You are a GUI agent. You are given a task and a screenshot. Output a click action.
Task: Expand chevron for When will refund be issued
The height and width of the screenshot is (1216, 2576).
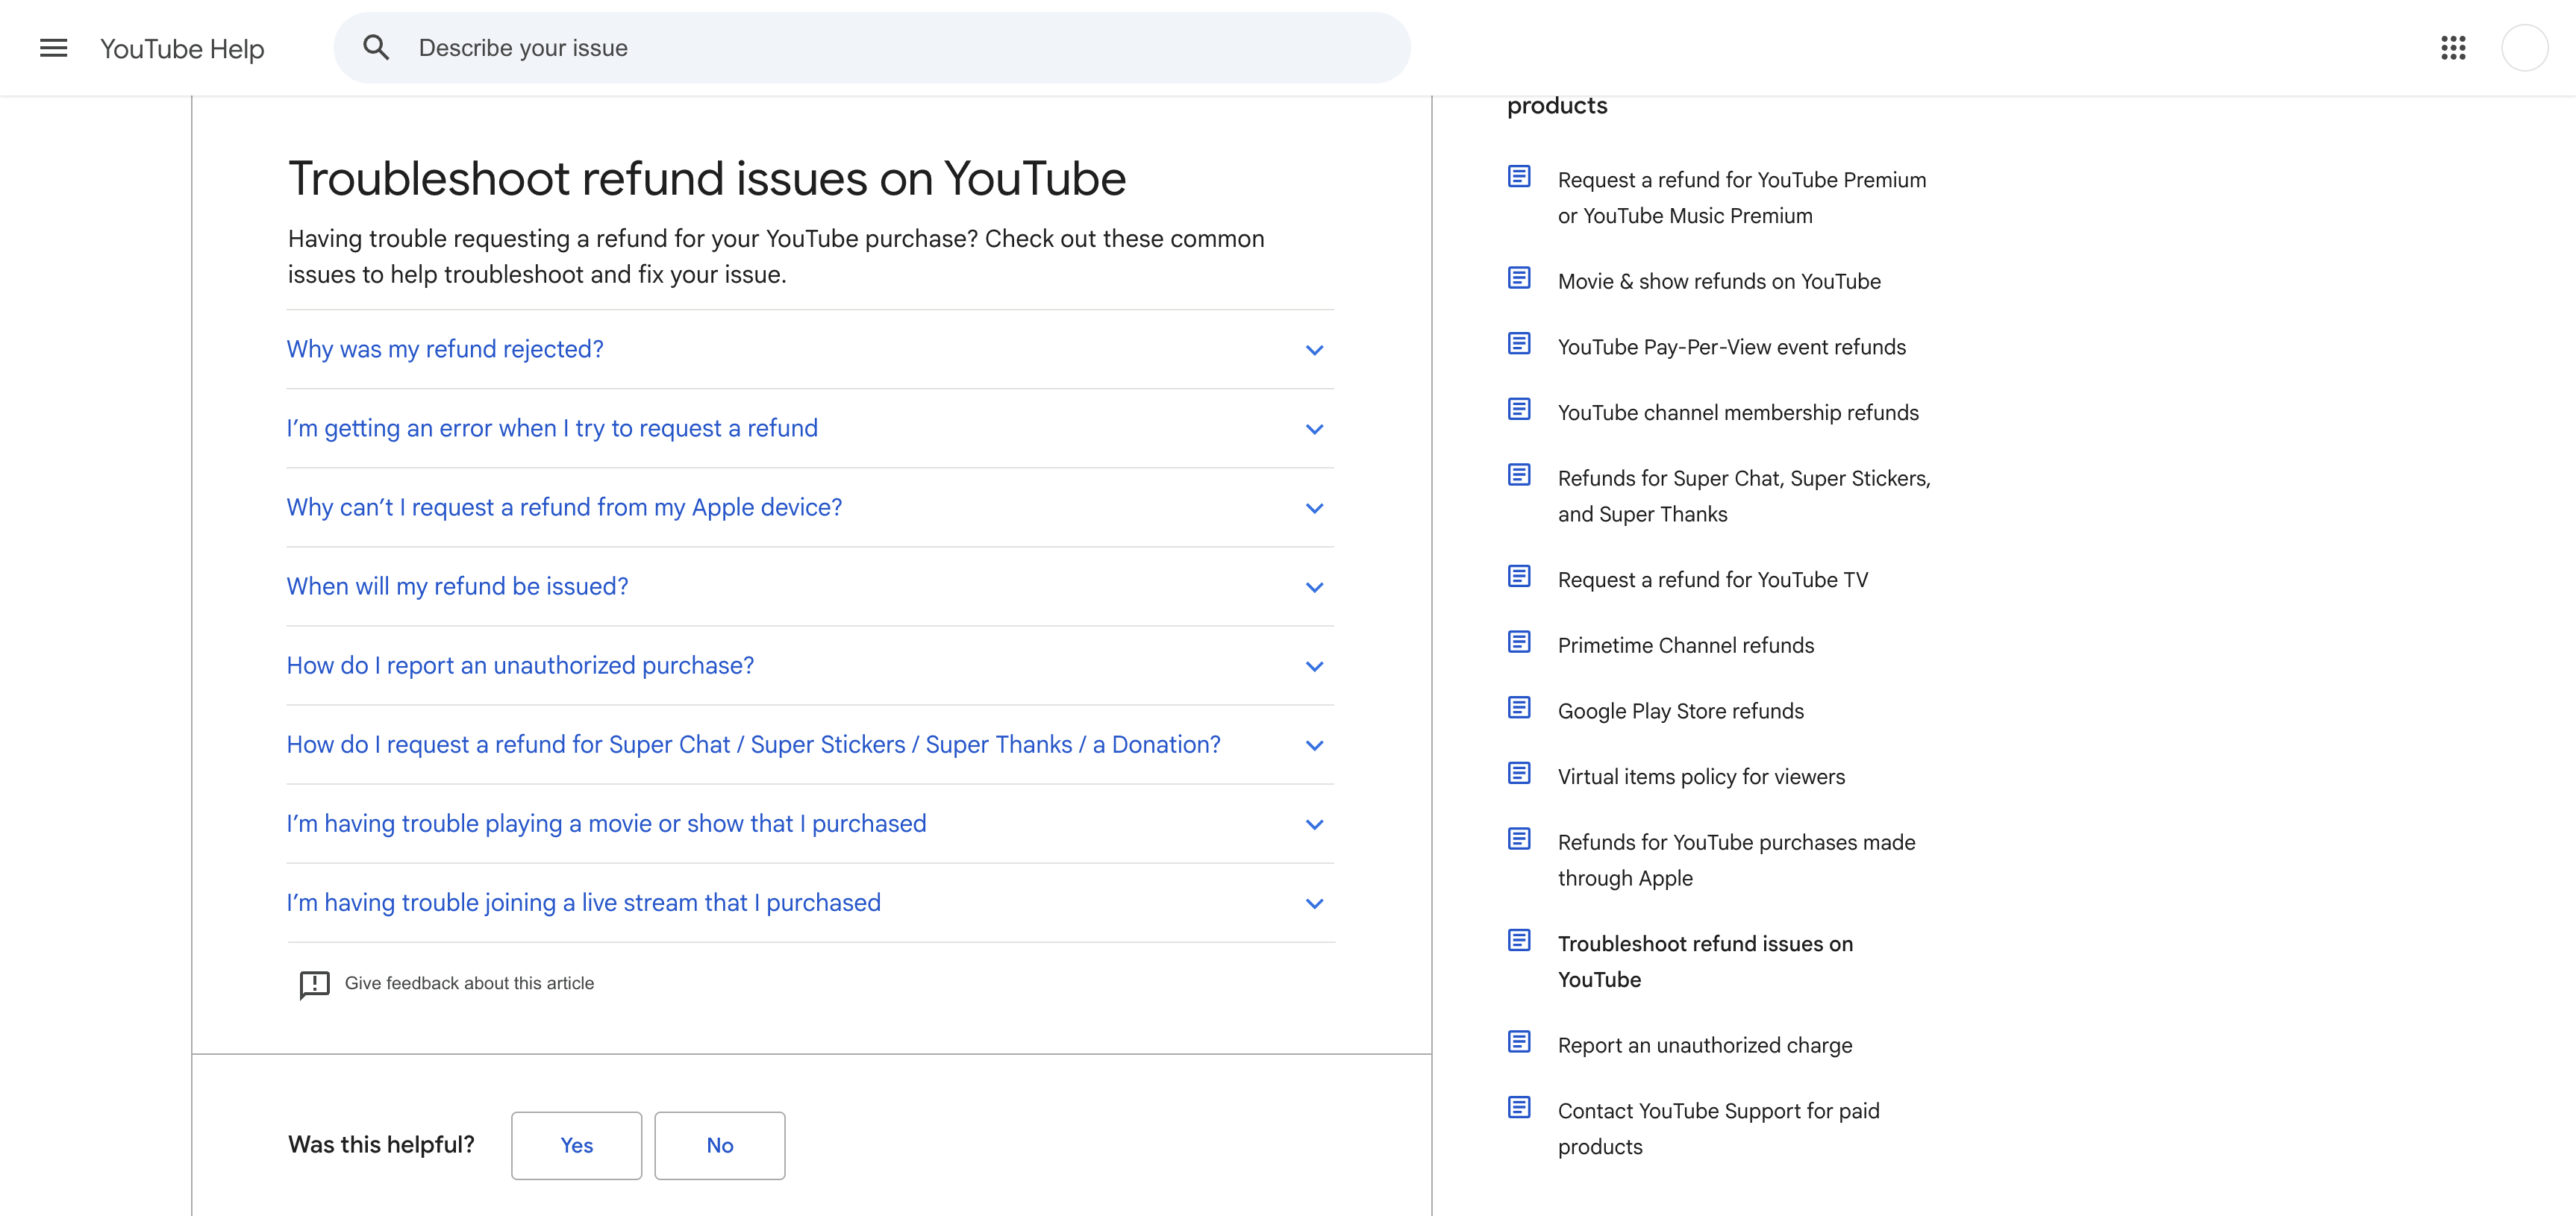pos(1314,587)
